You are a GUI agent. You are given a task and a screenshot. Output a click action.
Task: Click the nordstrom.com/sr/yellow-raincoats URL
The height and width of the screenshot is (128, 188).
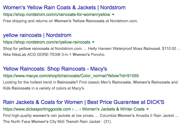[46, 42]
